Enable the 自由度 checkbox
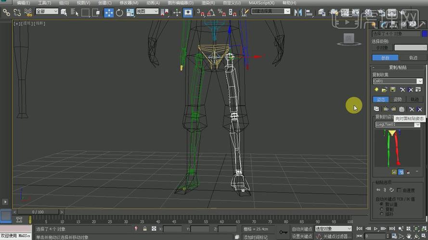The height and width of the screenshot is (240, 428). click(x=399, y=190)
